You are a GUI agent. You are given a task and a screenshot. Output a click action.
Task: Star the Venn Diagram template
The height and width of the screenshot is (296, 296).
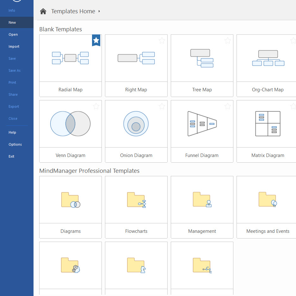[96, 106]
